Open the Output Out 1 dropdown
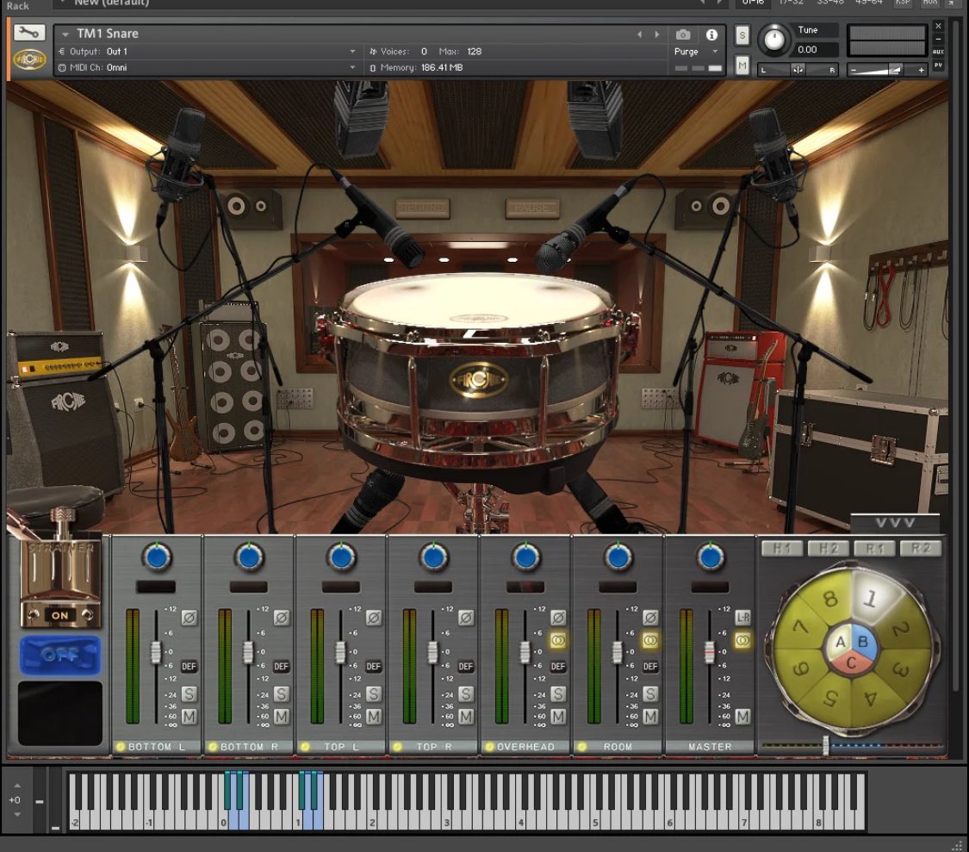The height and width of the screenshot is (852, 969). [x=352, y=52]
